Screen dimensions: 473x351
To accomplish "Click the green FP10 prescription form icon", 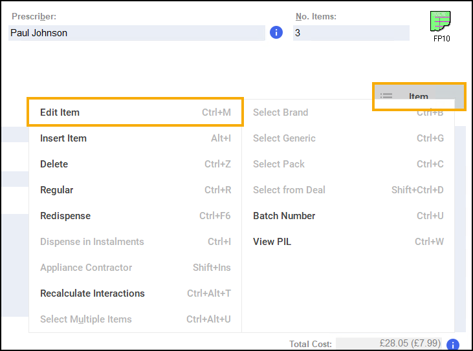I will click(441, 22).
